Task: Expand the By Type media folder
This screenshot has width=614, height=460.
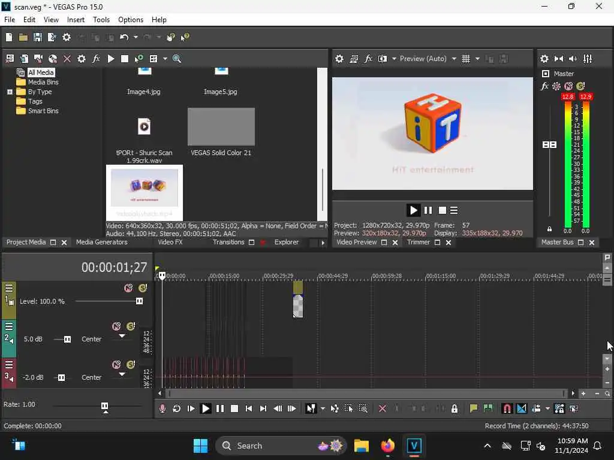Action: [10, 92]
